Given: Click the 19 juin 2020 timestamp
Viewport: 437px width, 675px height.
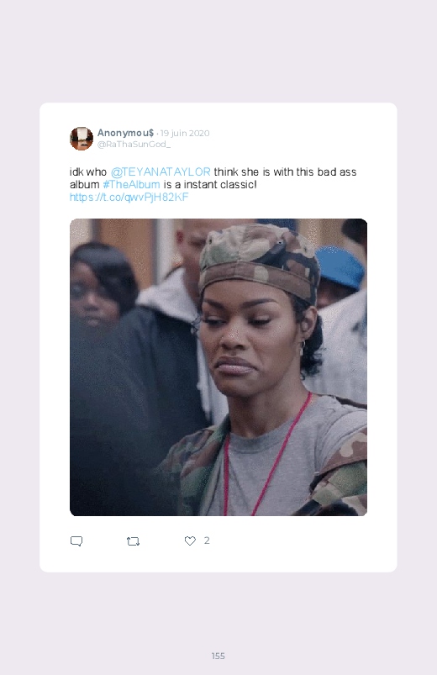Looking at the screenshot, I should click(x=185, y=133).
